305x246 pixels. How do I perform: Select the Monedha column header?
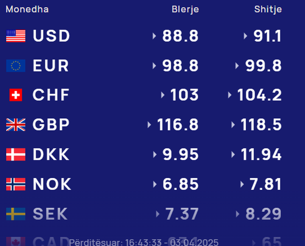pos(27,10)
